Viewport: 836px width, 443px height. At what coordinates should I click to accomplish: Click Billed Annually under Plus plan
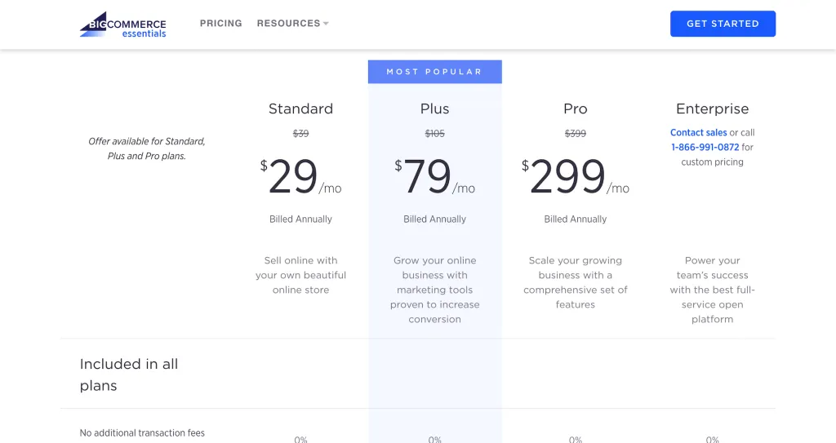pyautogui.click(x=434, y=219)
